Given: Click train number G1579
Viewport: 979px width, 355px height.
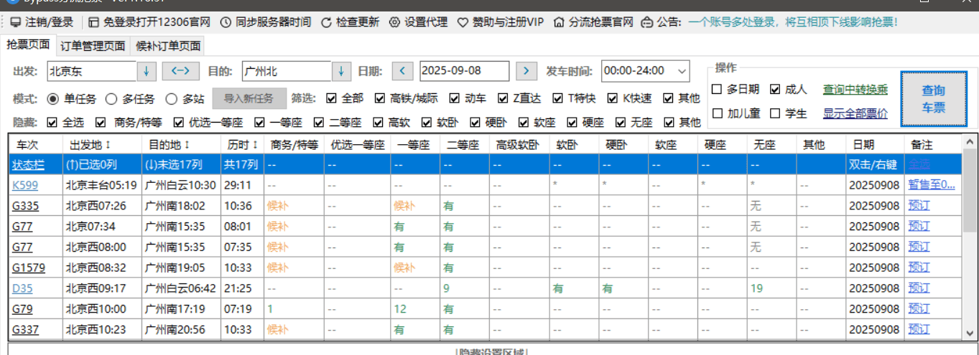Looking at the screenshot, I should click(28, 268).
